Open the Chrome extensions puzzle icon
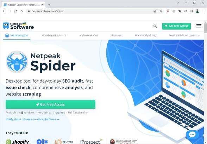Screen dimensions: 207x144 (180, 11)
